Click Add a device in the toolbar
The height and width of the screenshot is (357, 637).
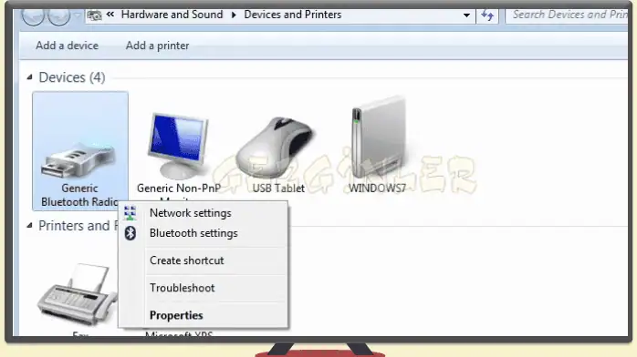point(67,46)
